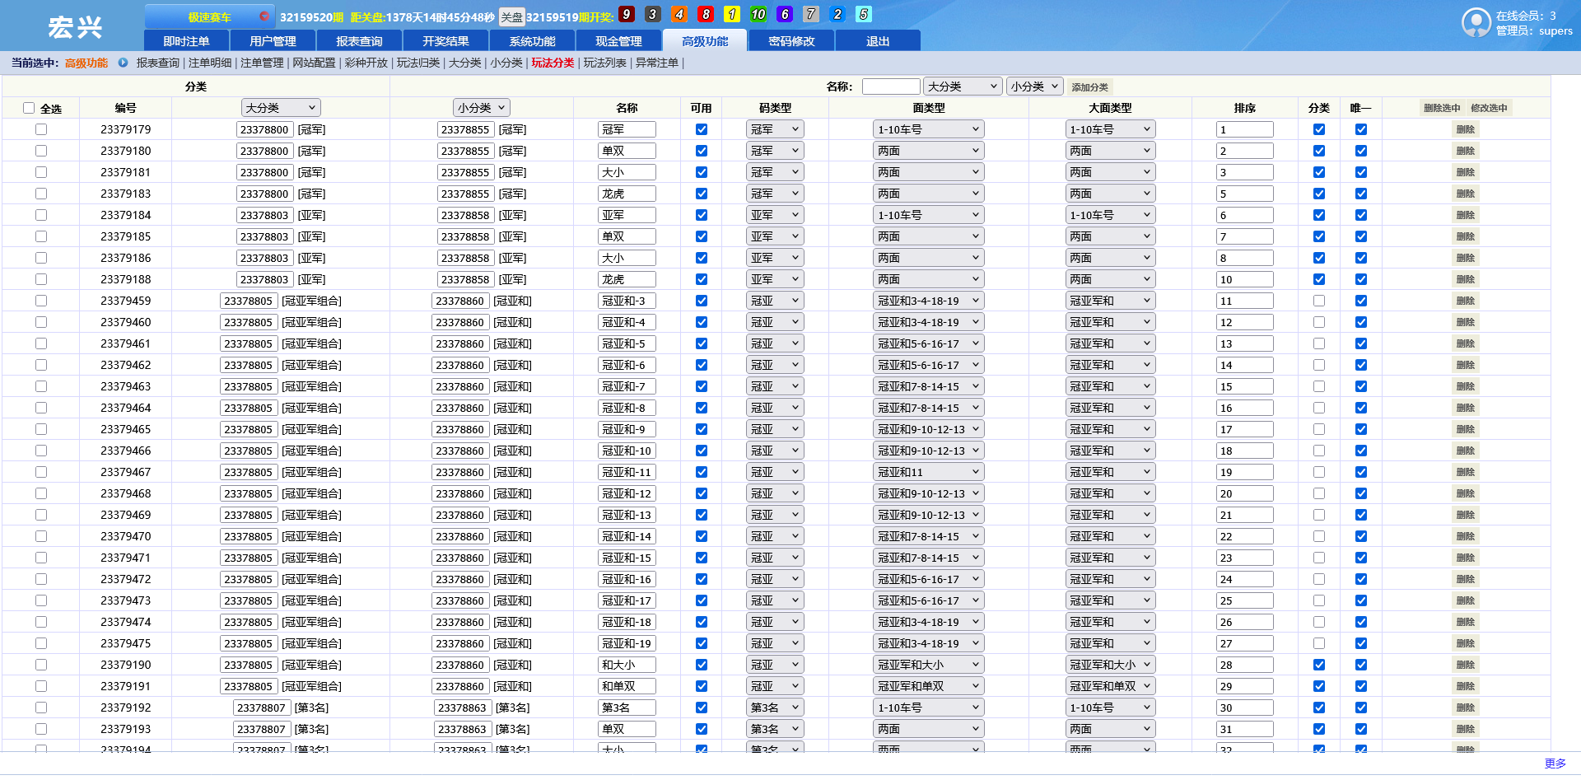
Task: Click the green number 10 ball
Action: point(758,14)
